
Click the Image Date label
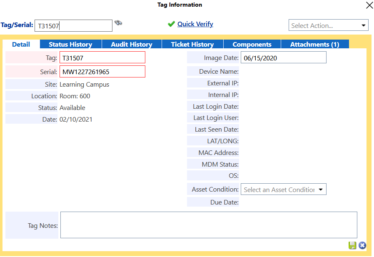click(221, 58)
